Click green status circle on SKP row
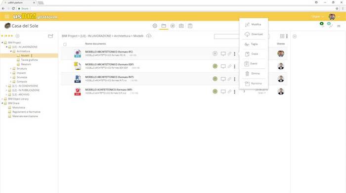 (215, 92)
